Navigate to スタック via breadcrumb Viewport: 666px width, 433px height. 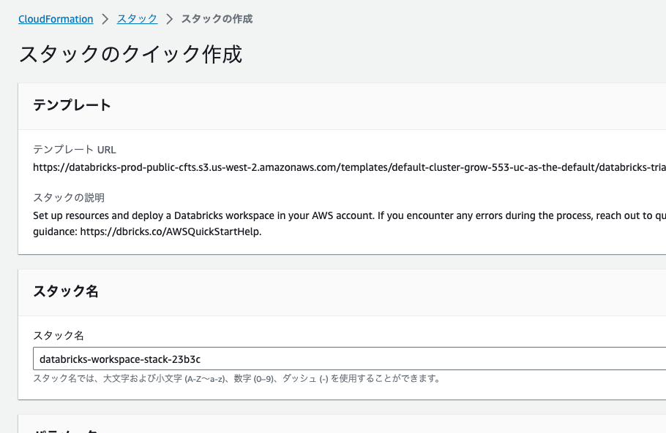point(136,19)
